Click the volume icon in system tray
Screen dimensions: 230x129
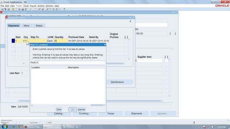point(212,127)
